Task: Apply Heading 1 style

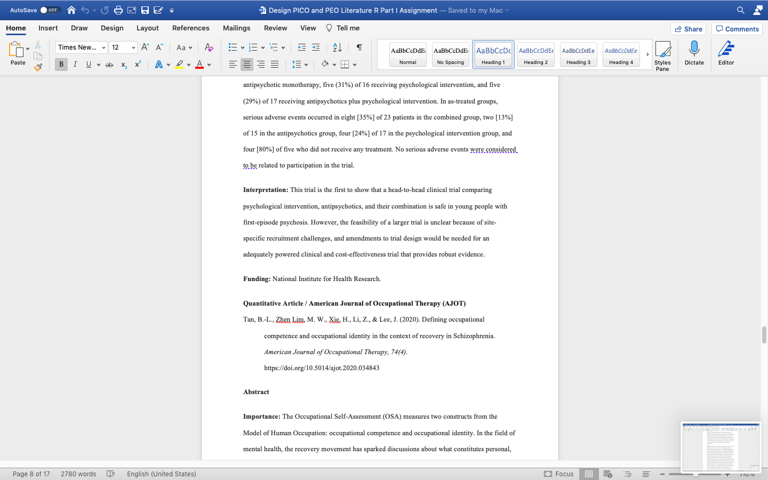Action: coord(493,54)
